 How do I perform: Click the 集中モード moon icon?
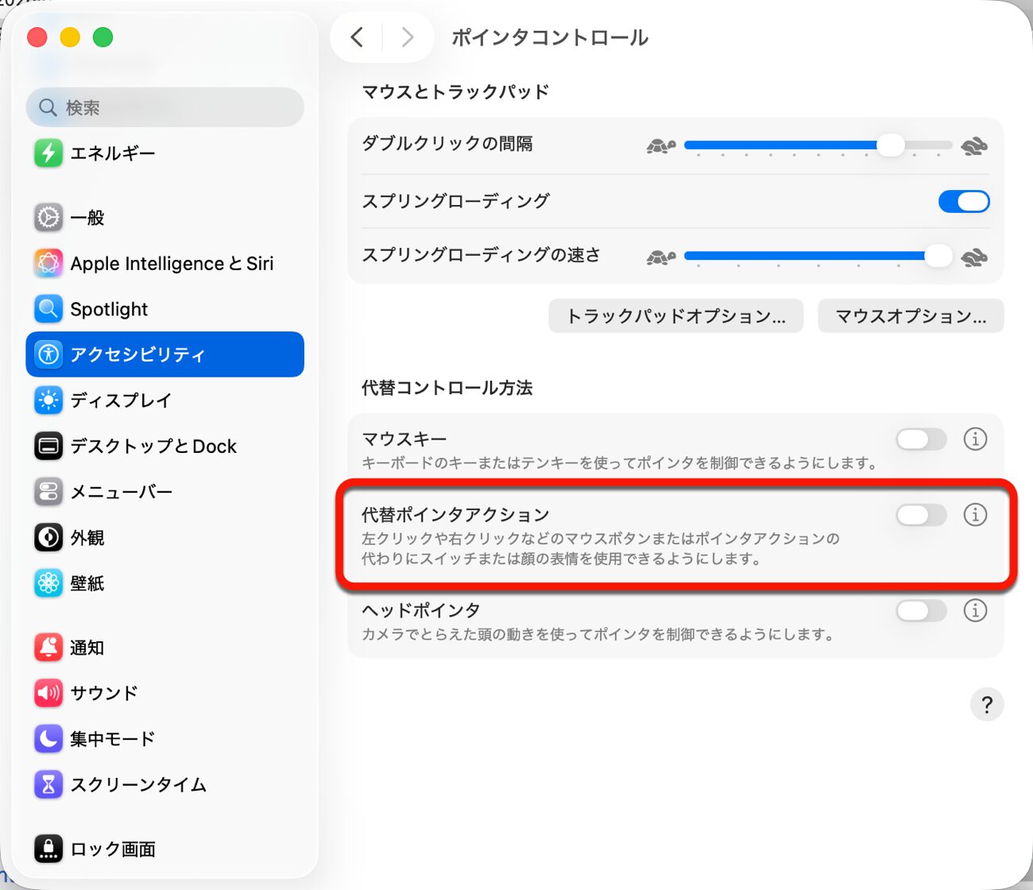(48, 738)
